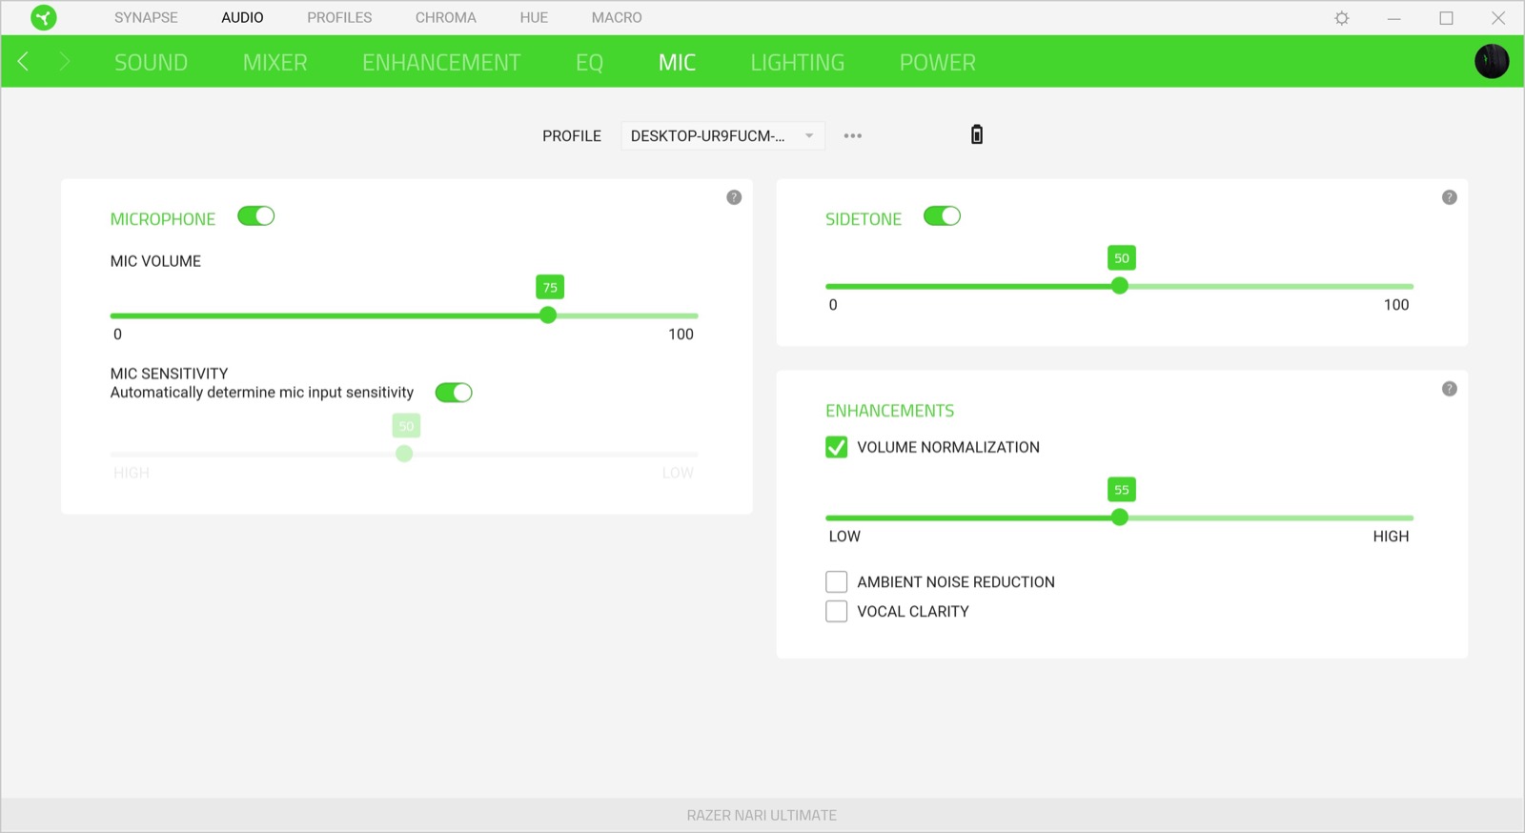
Task: Open the profile options ellipsis menu
Action: (853, 135)
